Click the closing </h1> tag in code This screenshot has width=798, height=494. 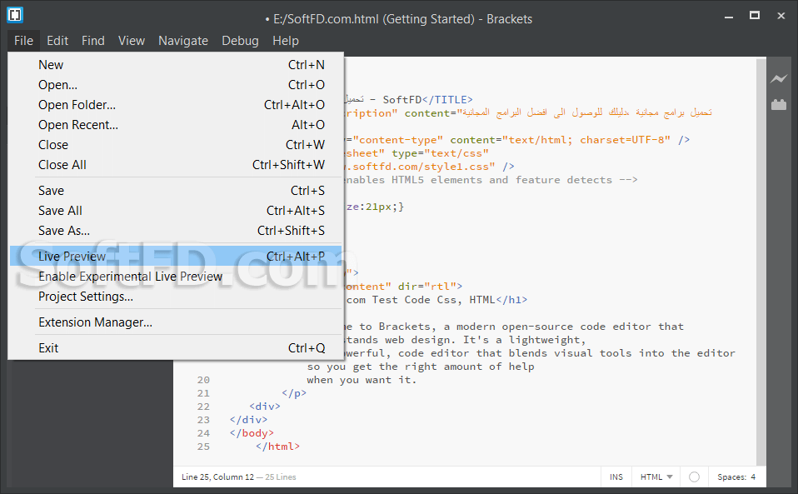coord(511,300)
